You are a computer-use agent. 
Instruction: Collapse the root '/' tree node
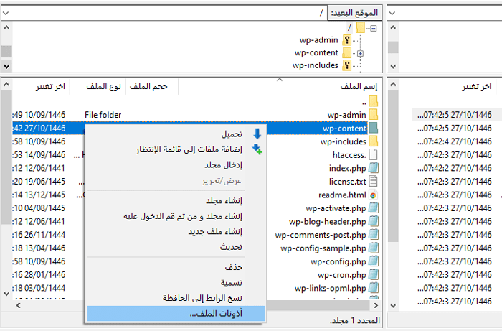pos(374,29)
